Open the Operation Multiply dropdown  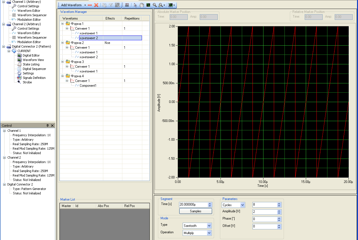pyautogui.click(x=209, y=233)
